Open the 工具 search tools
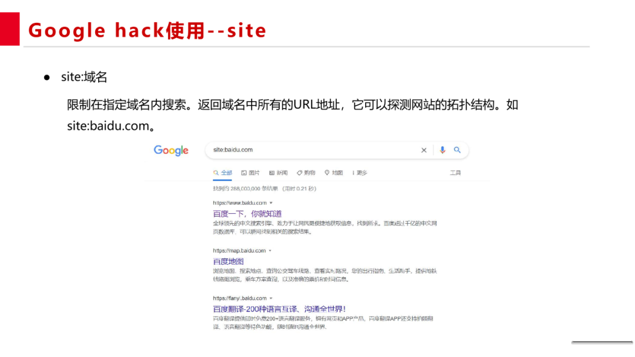The height and width of the screenshot is (357, 635). pyautogui.click(x=455, y=173)
